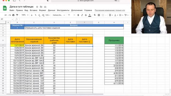This screenshot has height=96, width=171.
Task: Select the Наименование изделия header cell
Action: (34, 40)
